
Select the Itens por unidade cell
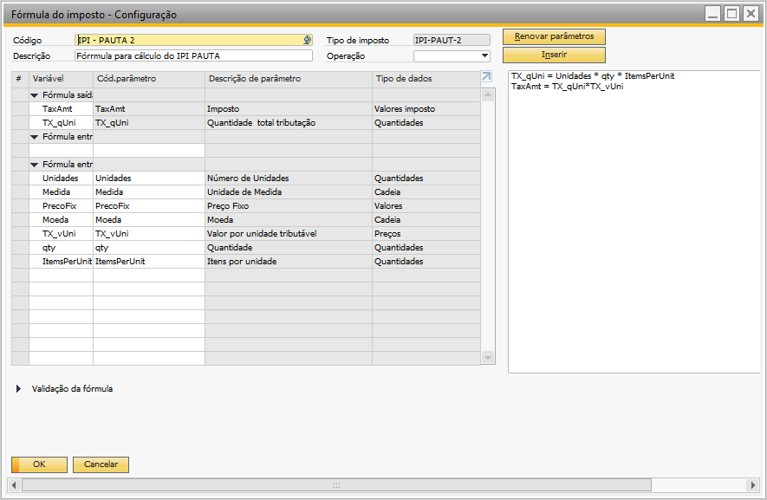tap(289, 262)
